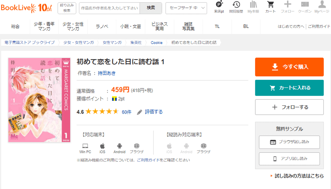Open My本棚 bookshelf icon
This screenshot has height=189, width=331.
pyautogui.click(x=253, y=5)
